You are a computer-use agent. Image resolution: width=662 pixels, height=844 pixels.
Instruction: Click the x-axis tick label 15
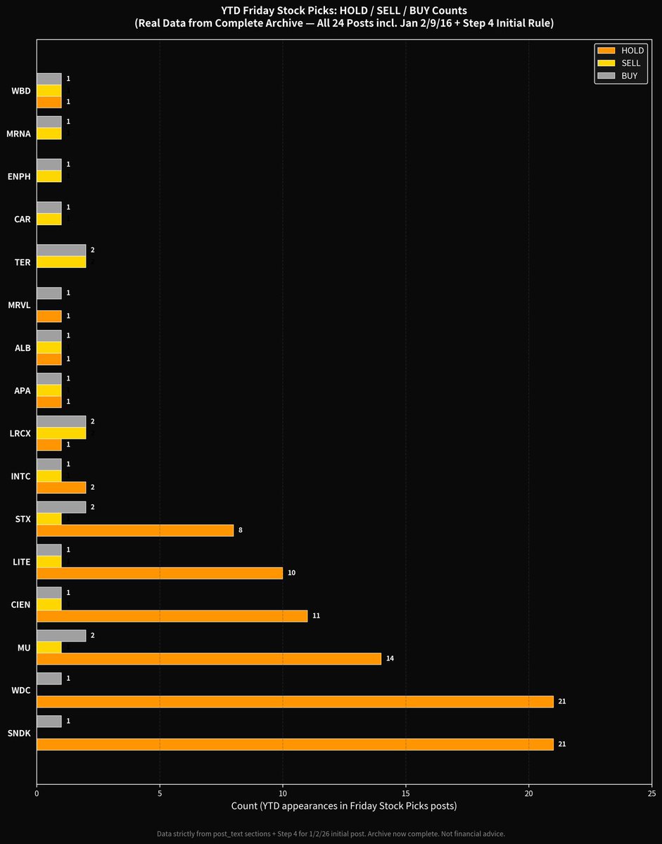point(406,793)
